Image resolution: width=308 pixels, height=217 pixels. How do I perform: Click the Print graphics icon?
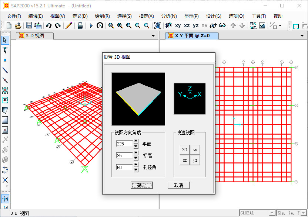38,25
